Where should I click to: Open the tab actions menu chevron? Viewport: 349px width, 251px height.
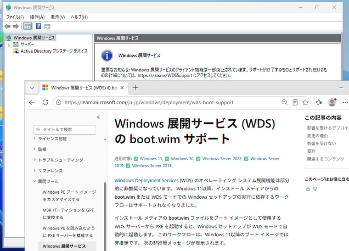pyautogui.click(x=32, y=88)
